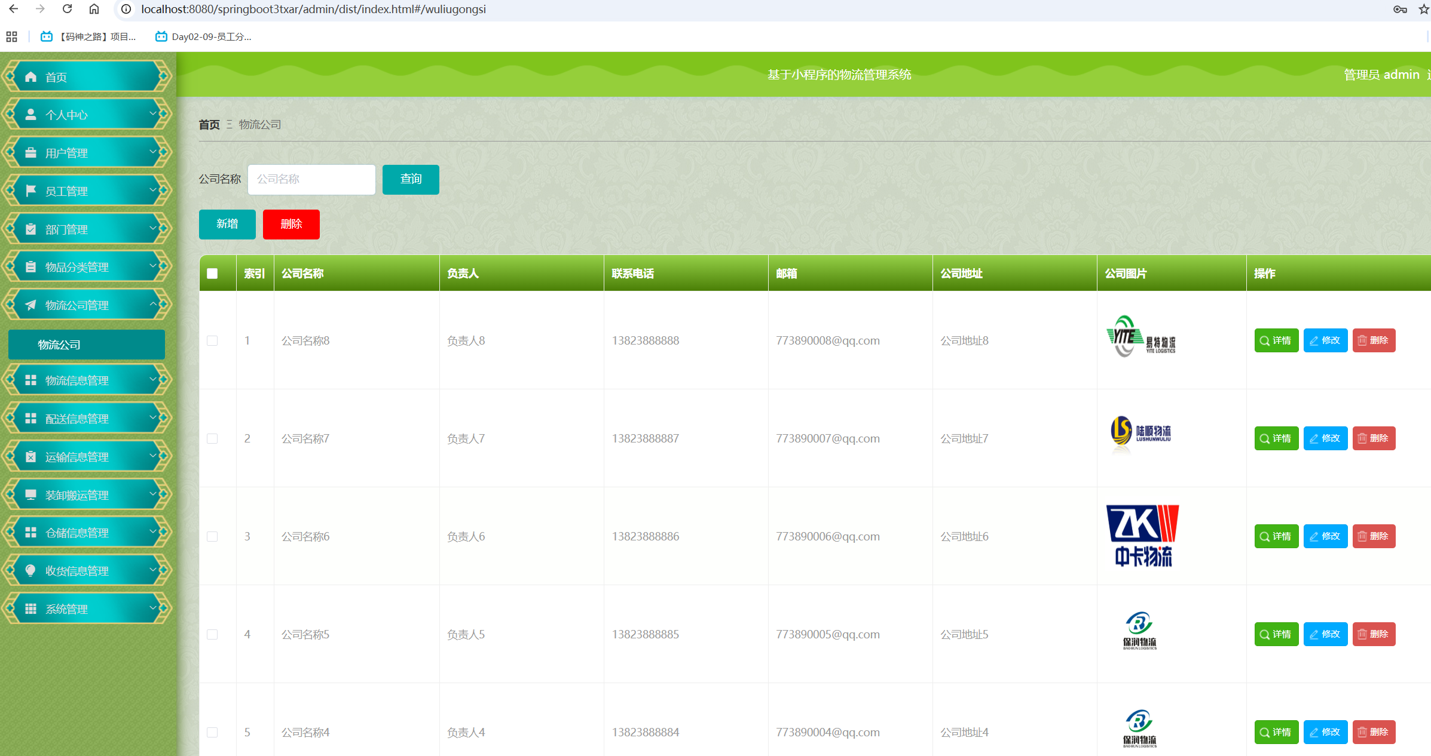1431x756 pixels.
Task: Click the 首页 house icon in sidebar
Action: tap(31, 77)
